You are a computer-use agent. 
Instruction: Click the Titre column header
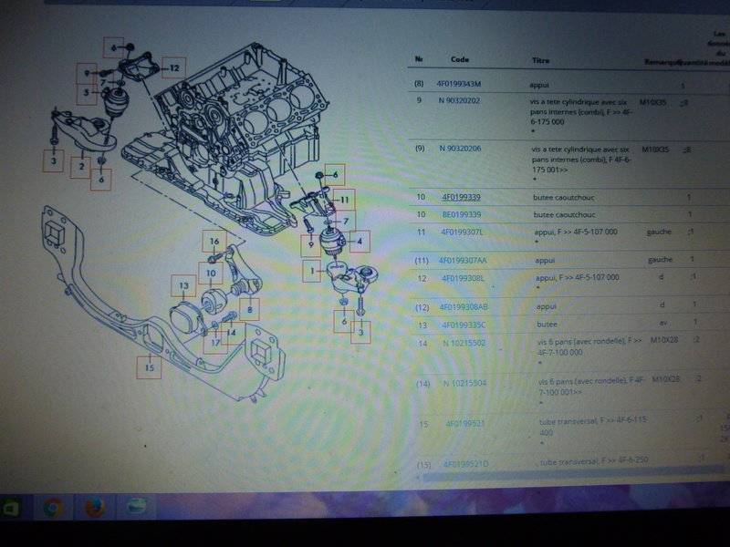[540, 60]
